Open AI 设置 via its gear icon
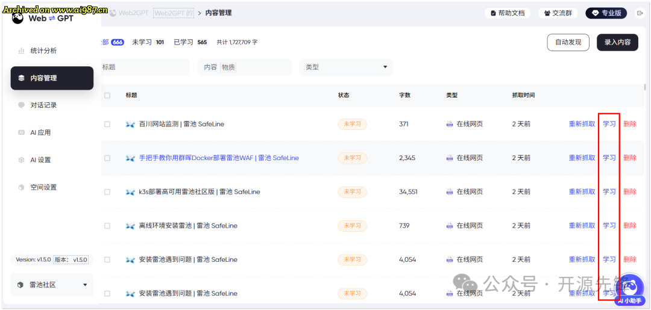 (x=21, y=160)
